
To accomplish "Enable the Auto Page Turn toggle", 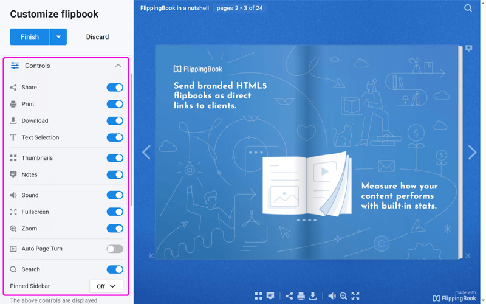I will click(115, 249).
